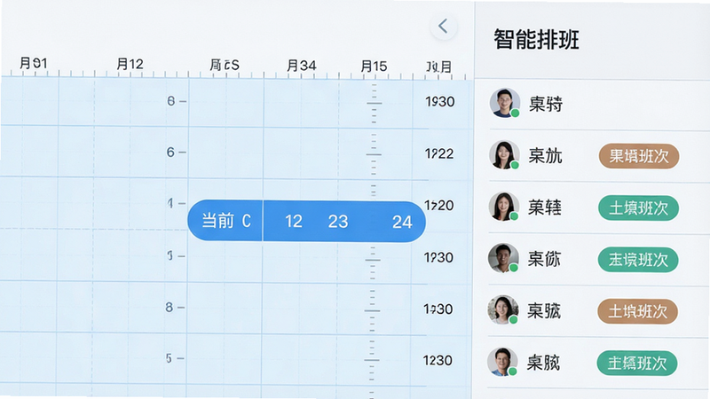Select 23 in the blue timeline bar

click(x=338, y=222)
